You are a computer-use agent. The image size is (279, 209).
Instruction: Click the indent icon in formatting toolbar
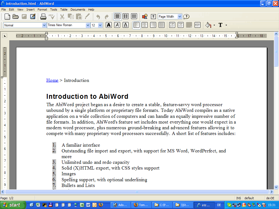198,25
